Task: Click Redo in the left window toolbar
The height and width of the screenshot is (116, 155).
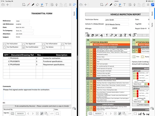Action: click(x=65, y=5)
